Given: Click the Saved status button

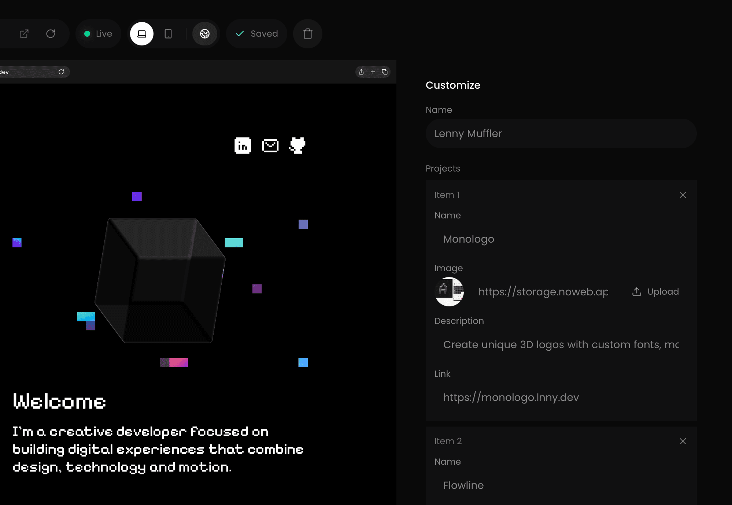Looking at the screenshot, I should [x=256, y=34].
